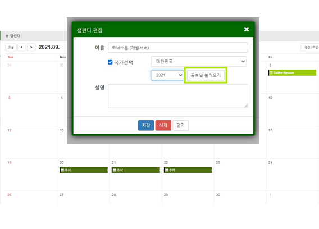
Task: Open the 2021 year dropdown
Action: click(167, 75)
